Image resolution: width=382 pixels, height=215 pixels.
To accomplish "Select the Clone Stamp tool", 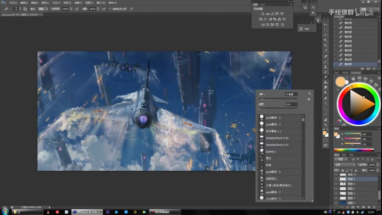I will [326, 66].
